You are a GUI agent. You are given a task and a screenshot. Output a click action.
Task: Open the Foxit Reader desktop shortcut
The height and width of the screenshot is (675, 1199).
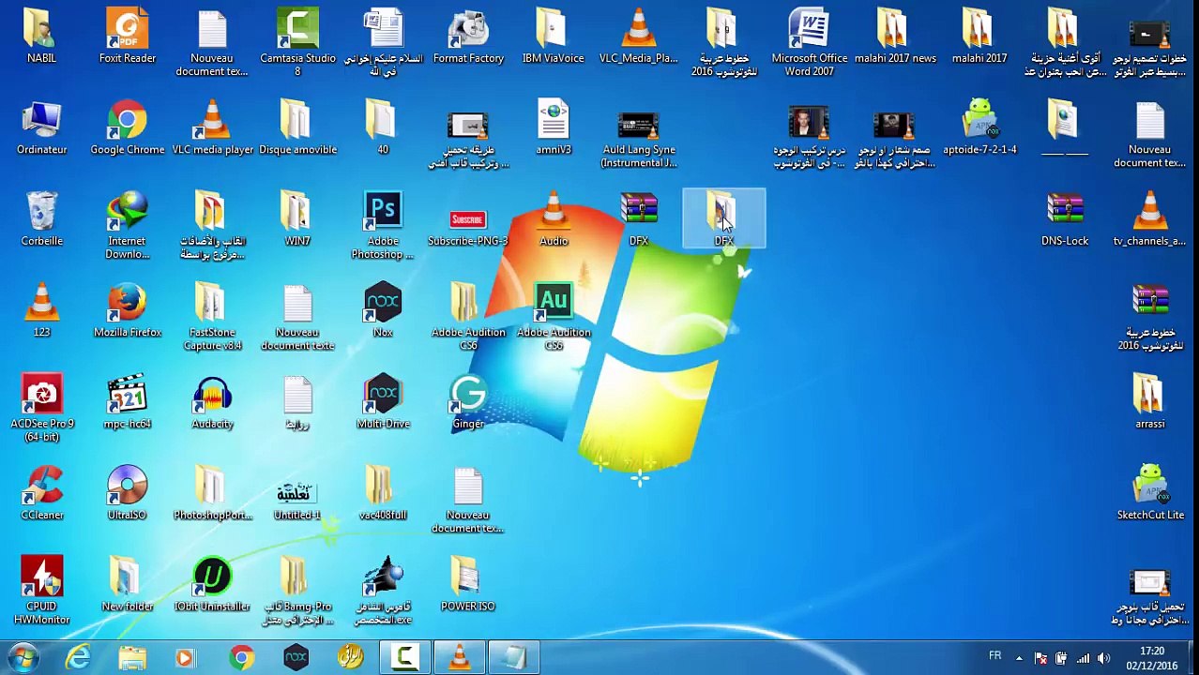tap(128, 36)
